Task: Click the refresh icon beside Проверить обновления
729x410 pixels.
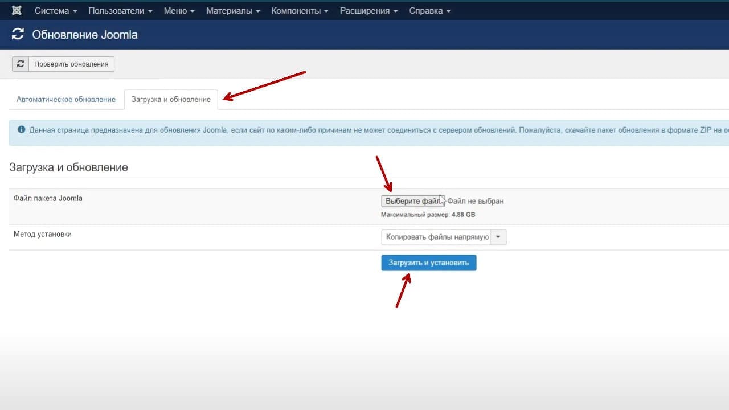Action: pos(21,64)
